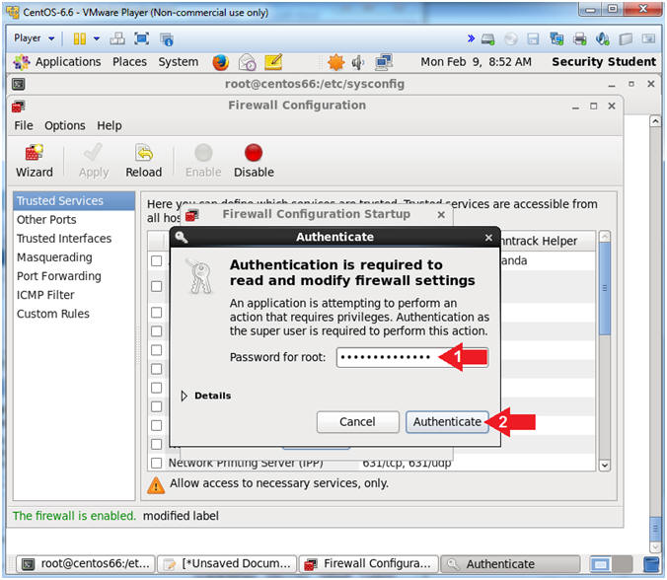
Task: Click 'The firewall is enabled.' status text
Action: (x=74, y=516)
